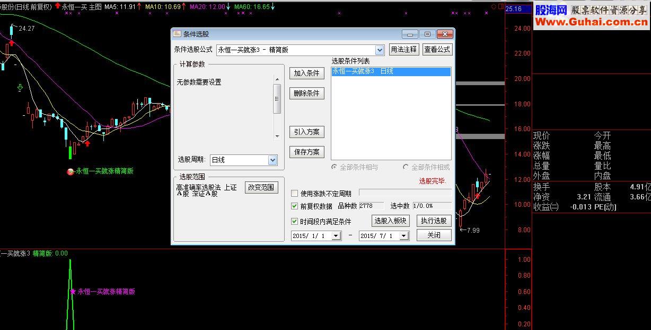Click the MA5: 11.91 indicator label
This screenshot has height=330, width=651.
tap(120, 7)
